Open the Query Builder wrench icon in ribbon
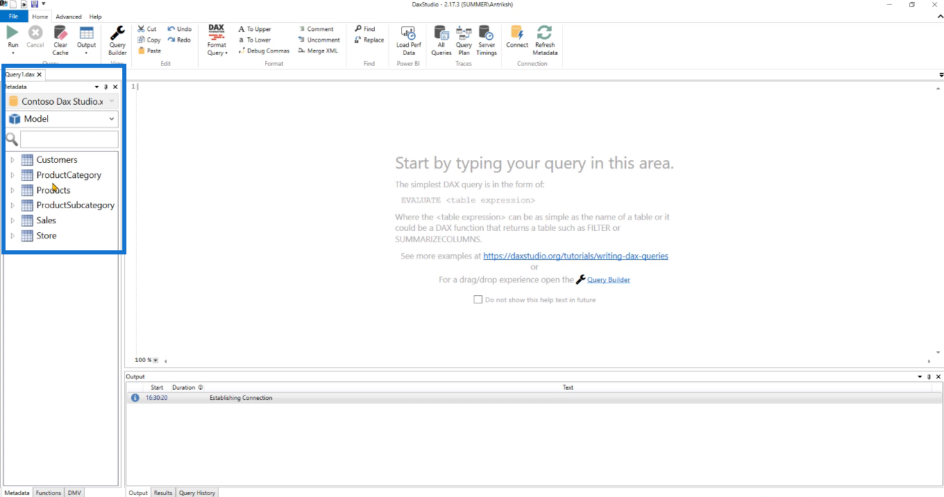 117,33
